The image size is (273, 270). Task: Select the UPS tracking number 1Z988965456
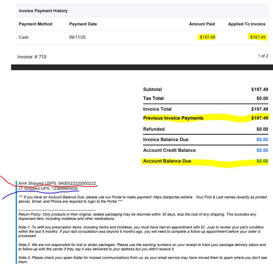[x=65, y=188]
